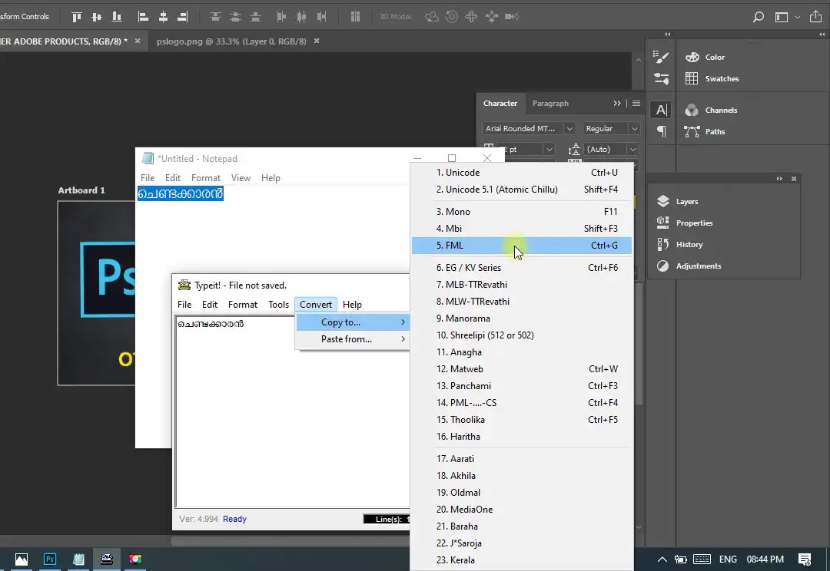Click the ENG input language indicator
The width and height of the screenshot is (830, 571).
728,559
